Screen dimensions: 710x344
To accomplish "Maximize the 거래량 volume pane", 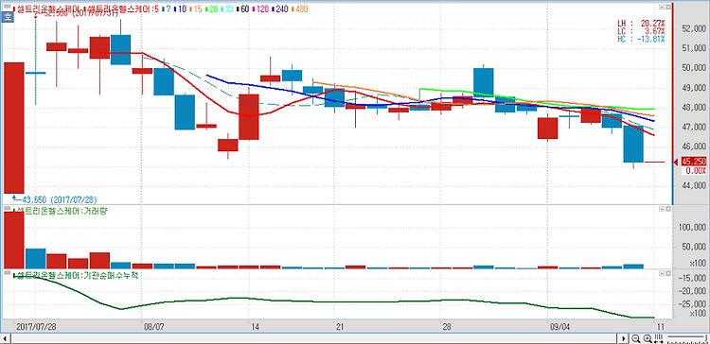I will [x=667, y=209].
